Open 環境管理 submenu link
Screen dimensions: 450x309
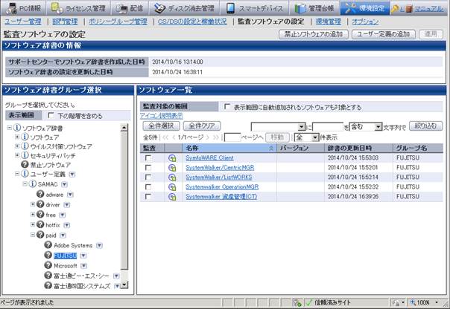click(x=329, y=22)
